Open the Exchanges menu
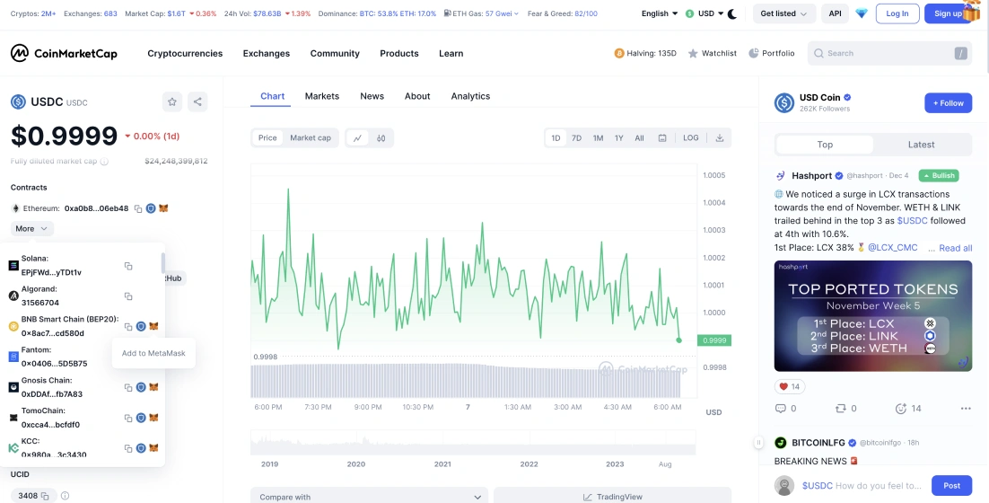Viewport: 989px width, 503px height. (x=267, y=54)
